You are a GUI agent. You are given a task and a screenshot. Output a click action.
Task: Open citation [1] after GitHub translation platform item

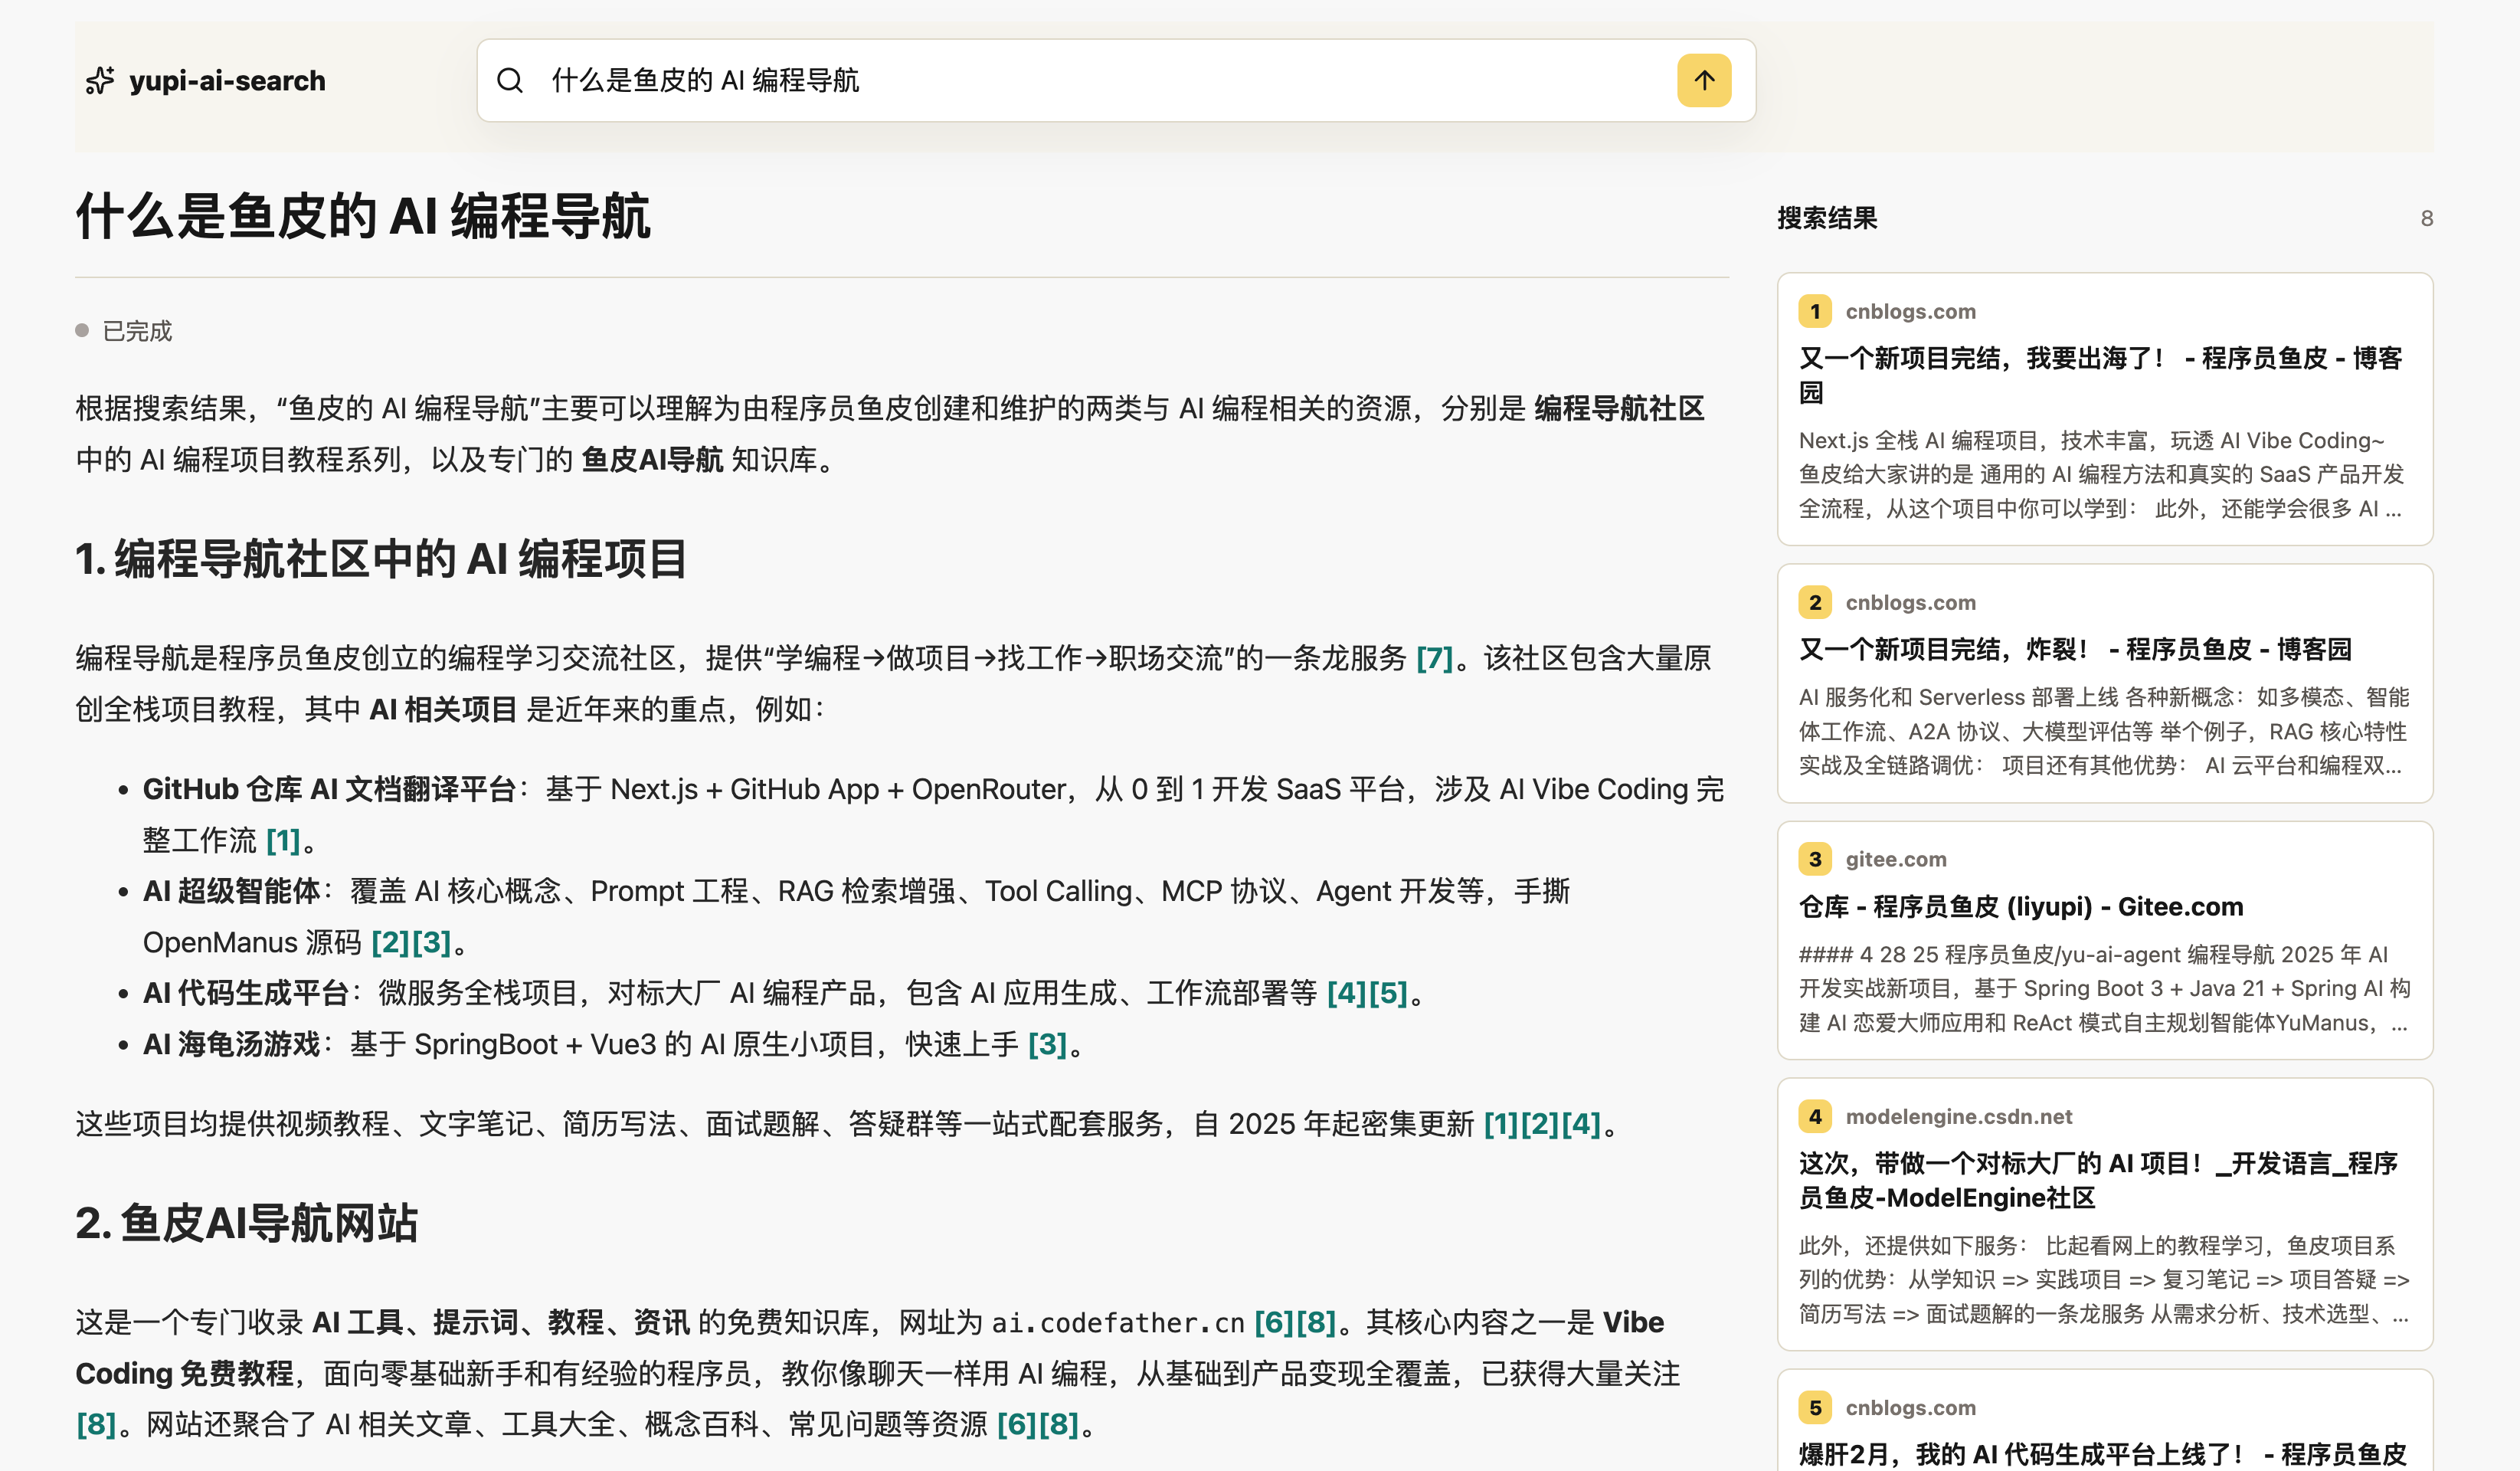tap(283, 840)
